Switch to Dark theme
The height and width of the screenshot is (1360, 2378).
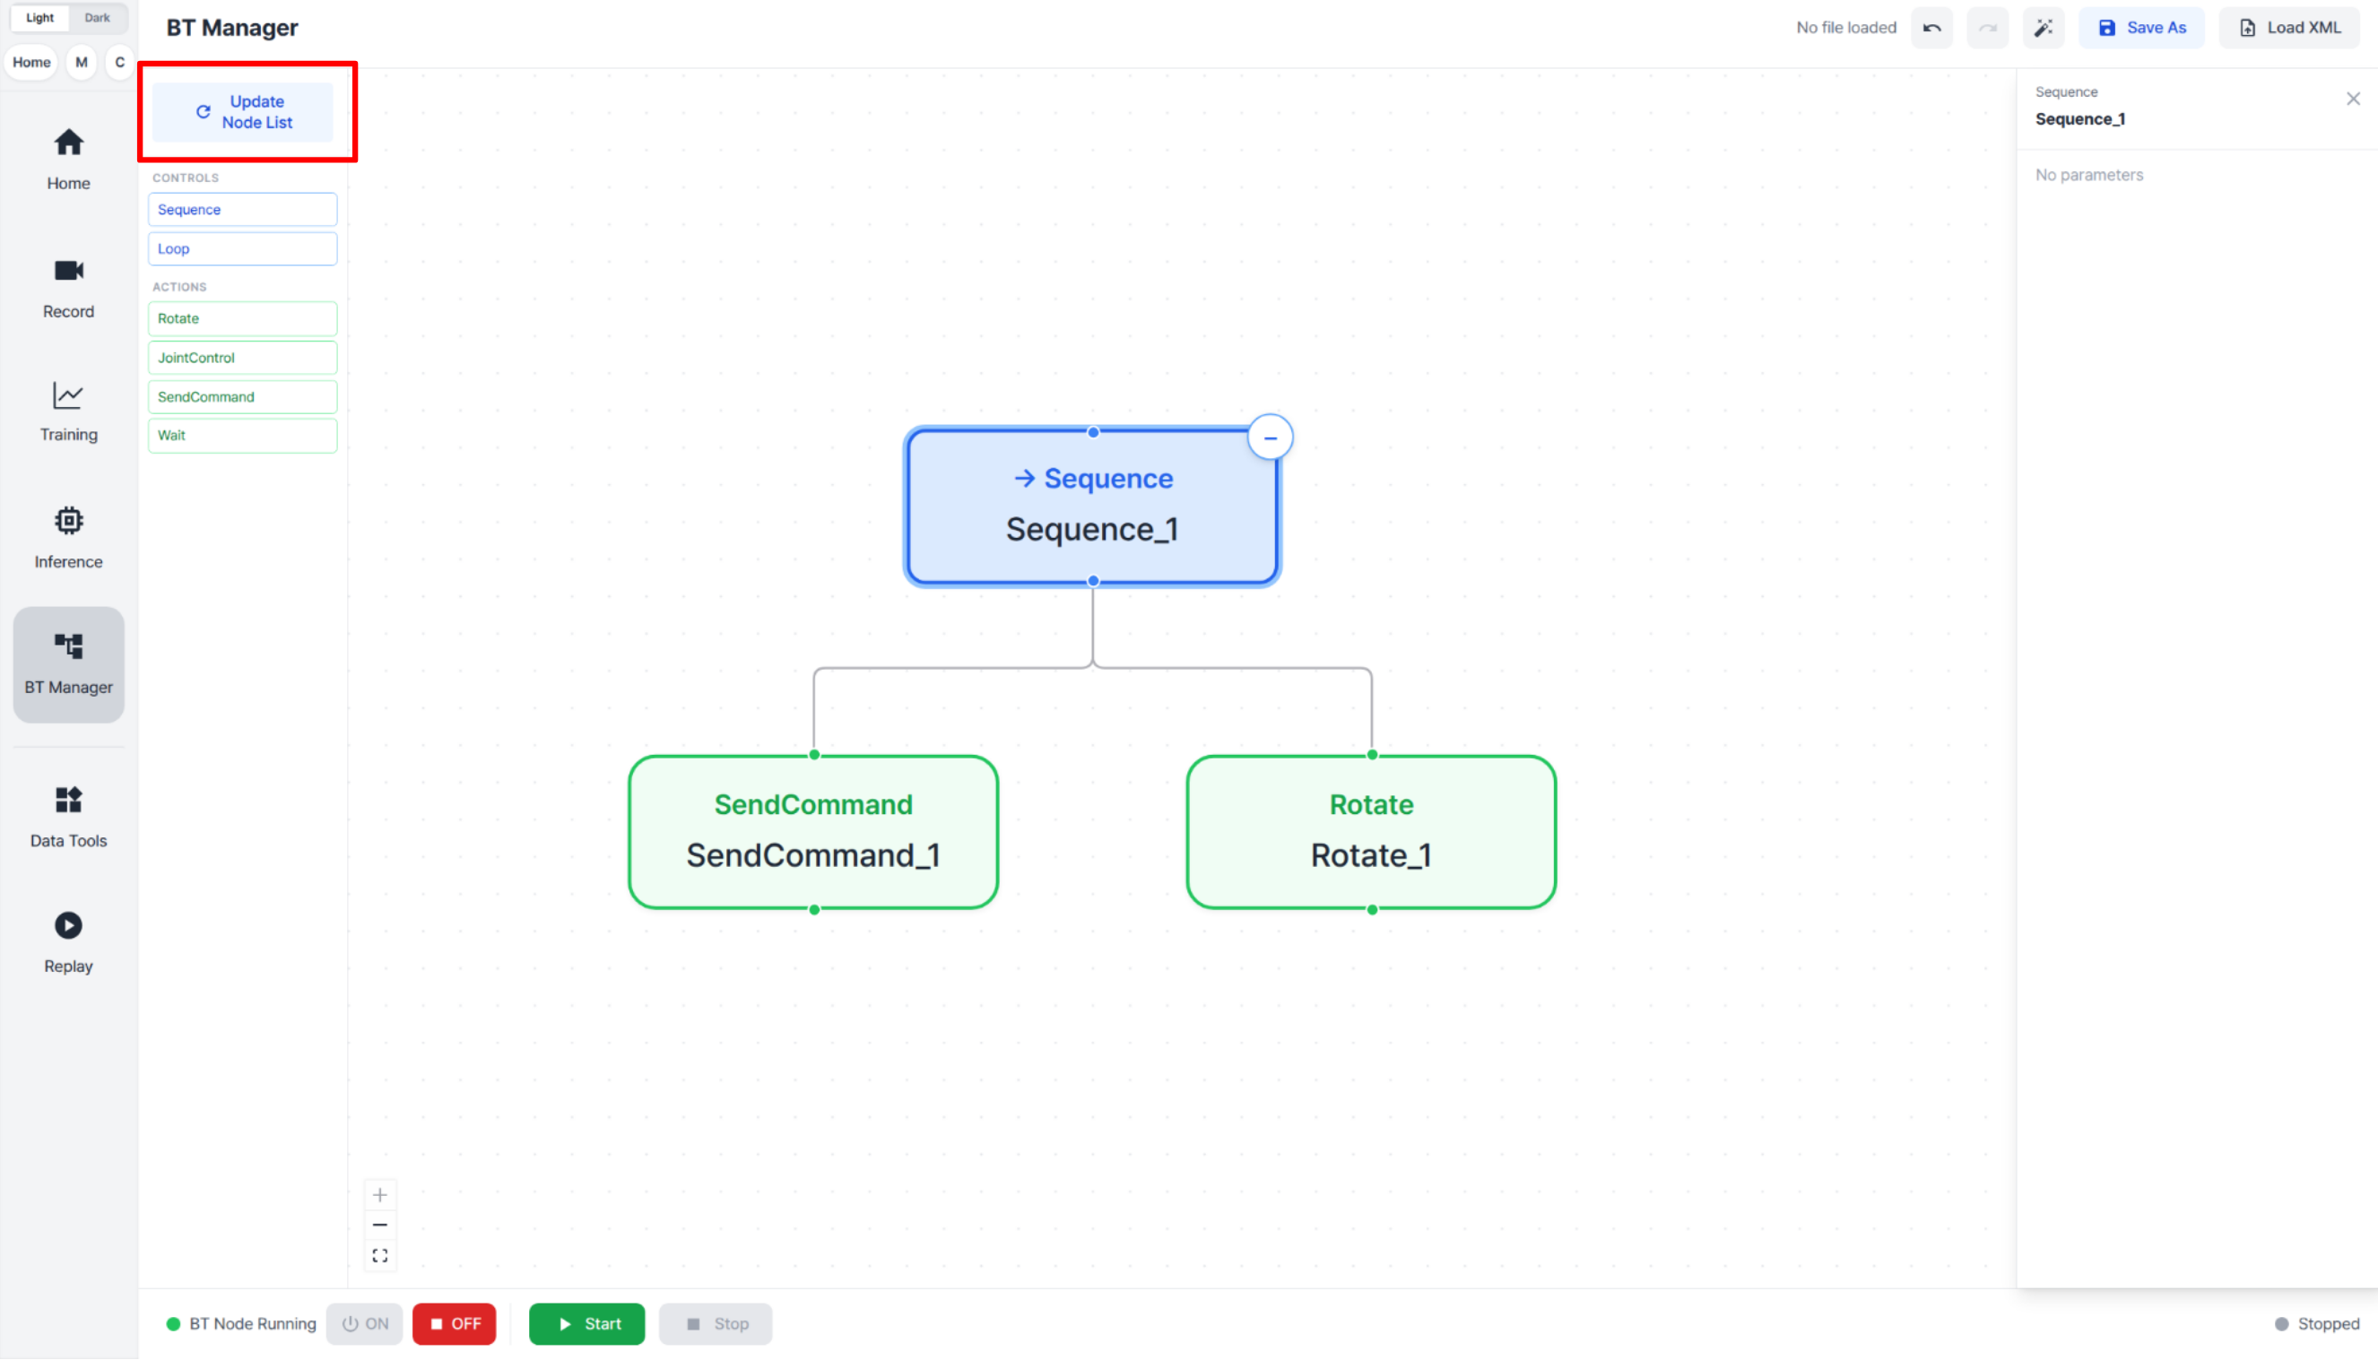97,17
